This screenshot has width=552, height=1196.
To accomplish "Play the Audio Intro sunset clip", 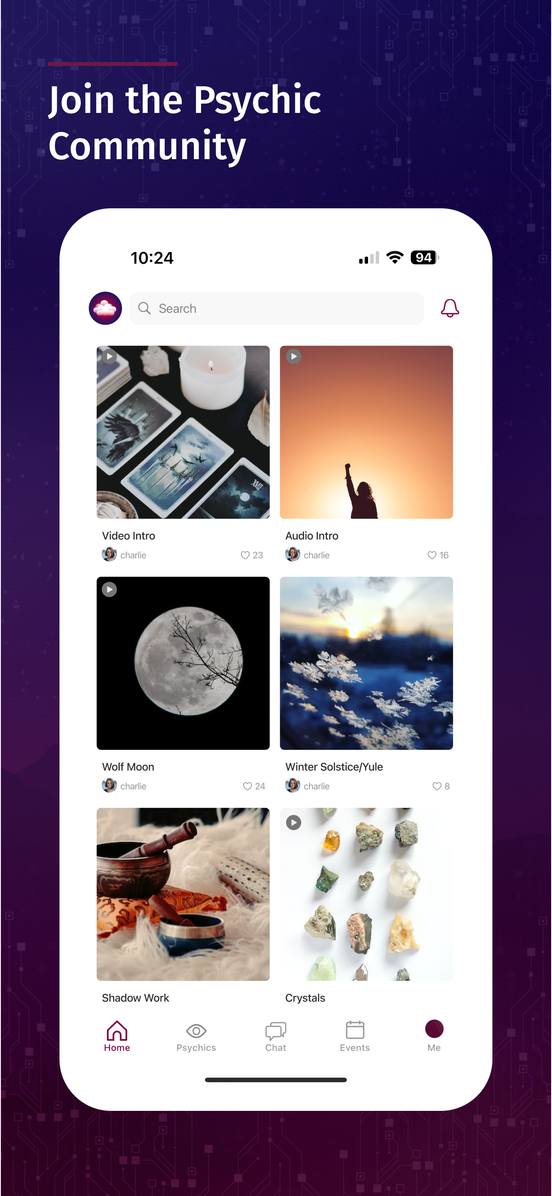I will [x=293, y=357].
